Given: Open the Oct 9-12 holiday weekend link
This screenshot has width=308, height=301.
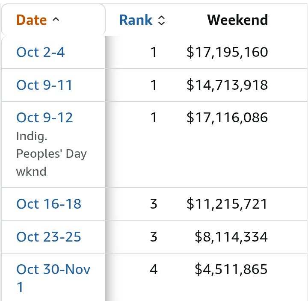Looking at the screenshot, I should (x=44, y=118).
